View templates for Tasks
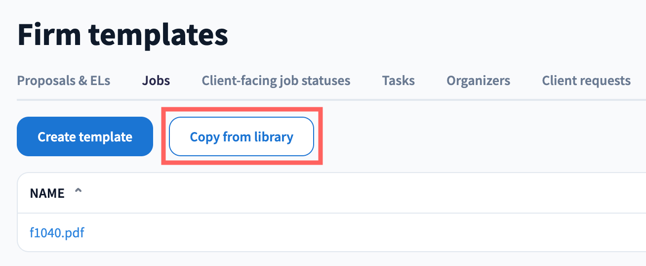The width and height of the screenshot is (646, 266). click(398, 81)
